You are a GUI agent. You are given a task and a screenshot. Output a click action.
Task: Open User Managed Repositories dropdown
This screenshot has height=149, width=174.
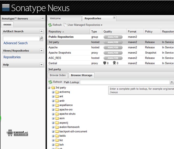pos(83,25)
